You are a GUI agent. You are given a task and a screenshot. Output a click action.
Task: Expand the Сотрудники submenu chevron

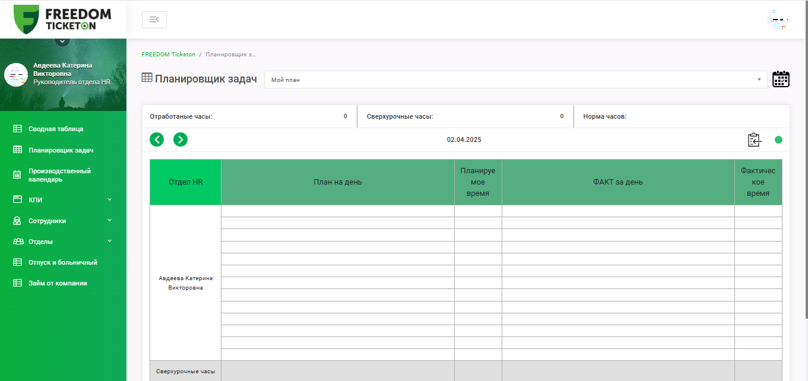(x=109, y=220)
